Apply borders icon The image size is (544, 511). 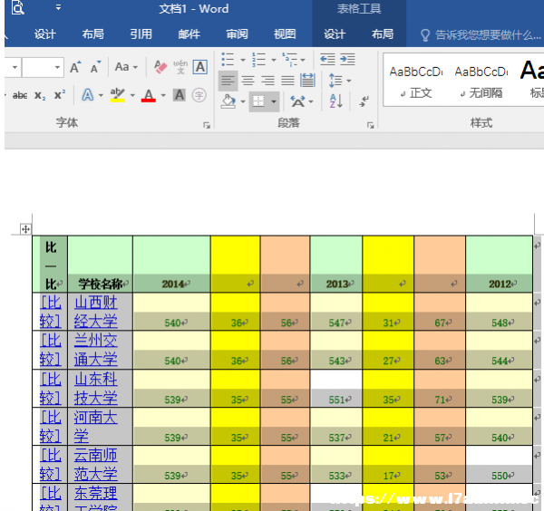258,101
